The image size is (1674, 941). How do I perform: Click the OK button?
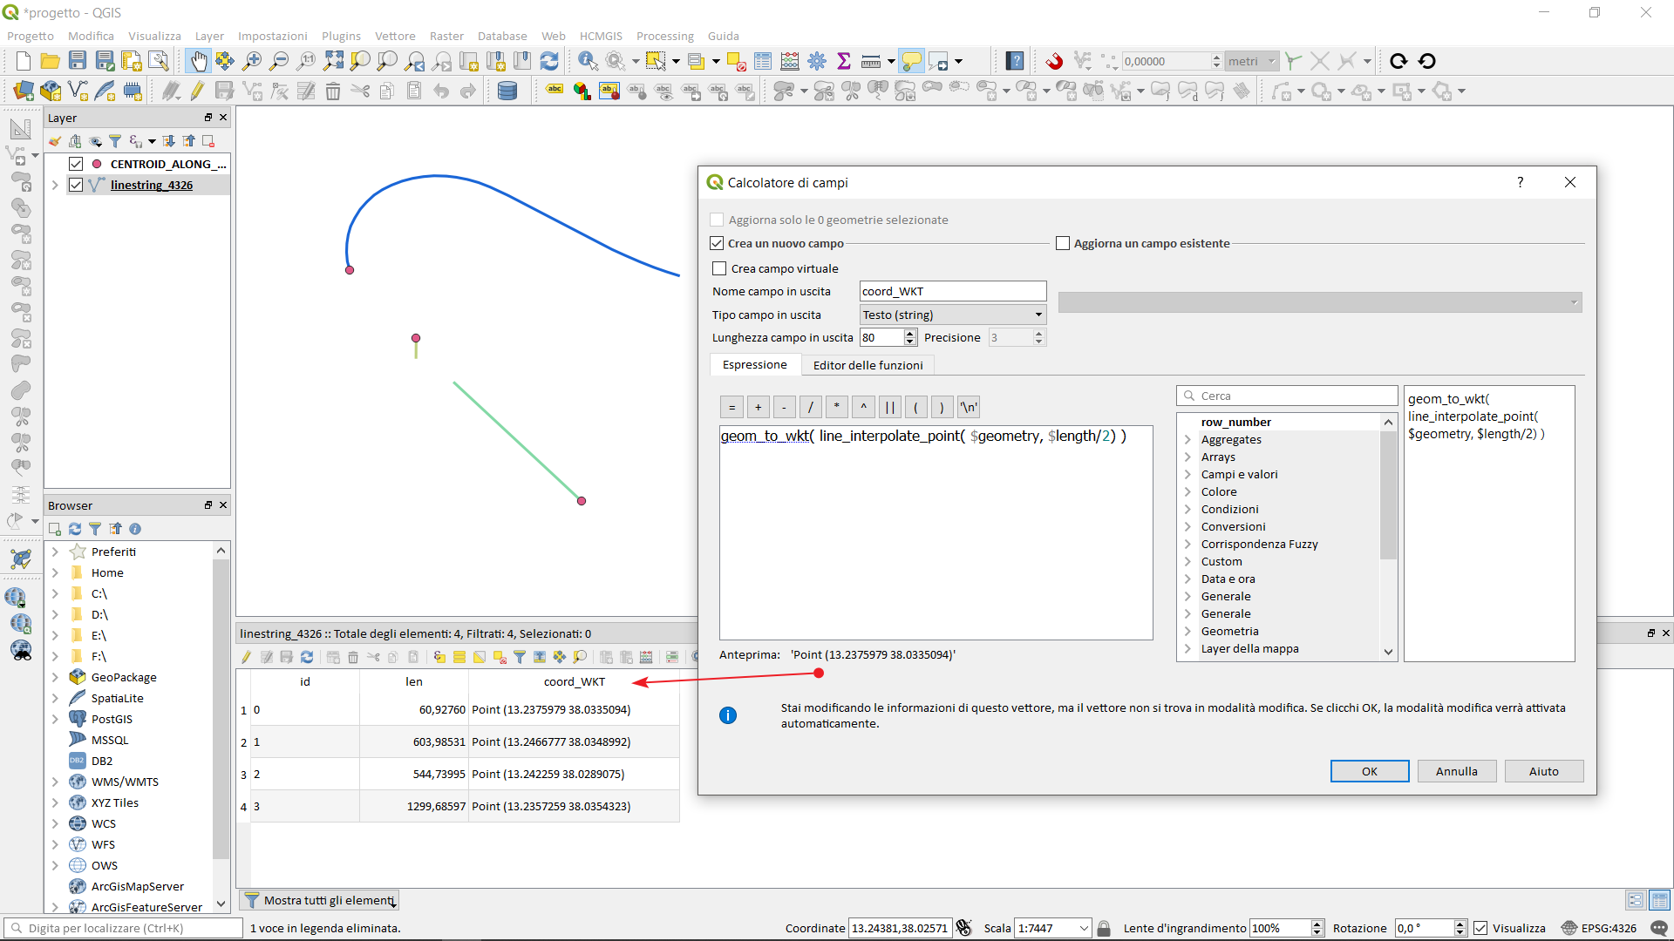1369,771
